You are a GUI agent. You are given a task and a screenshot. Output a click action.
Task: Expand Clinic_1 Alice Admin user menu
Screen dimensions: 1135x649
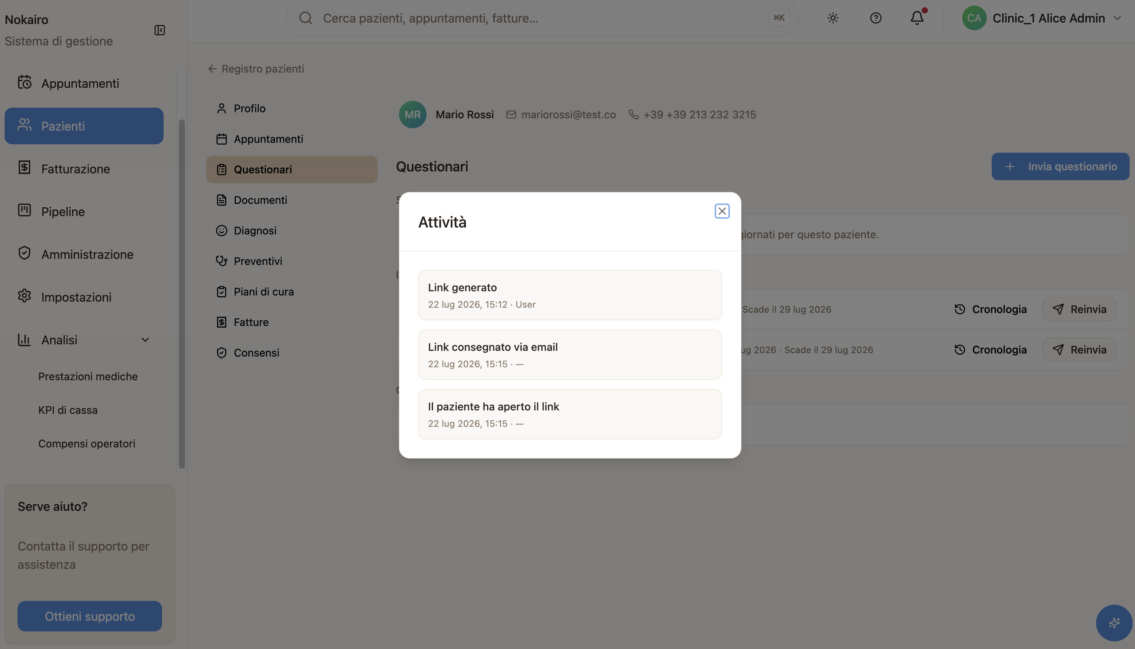point(1042,18)
